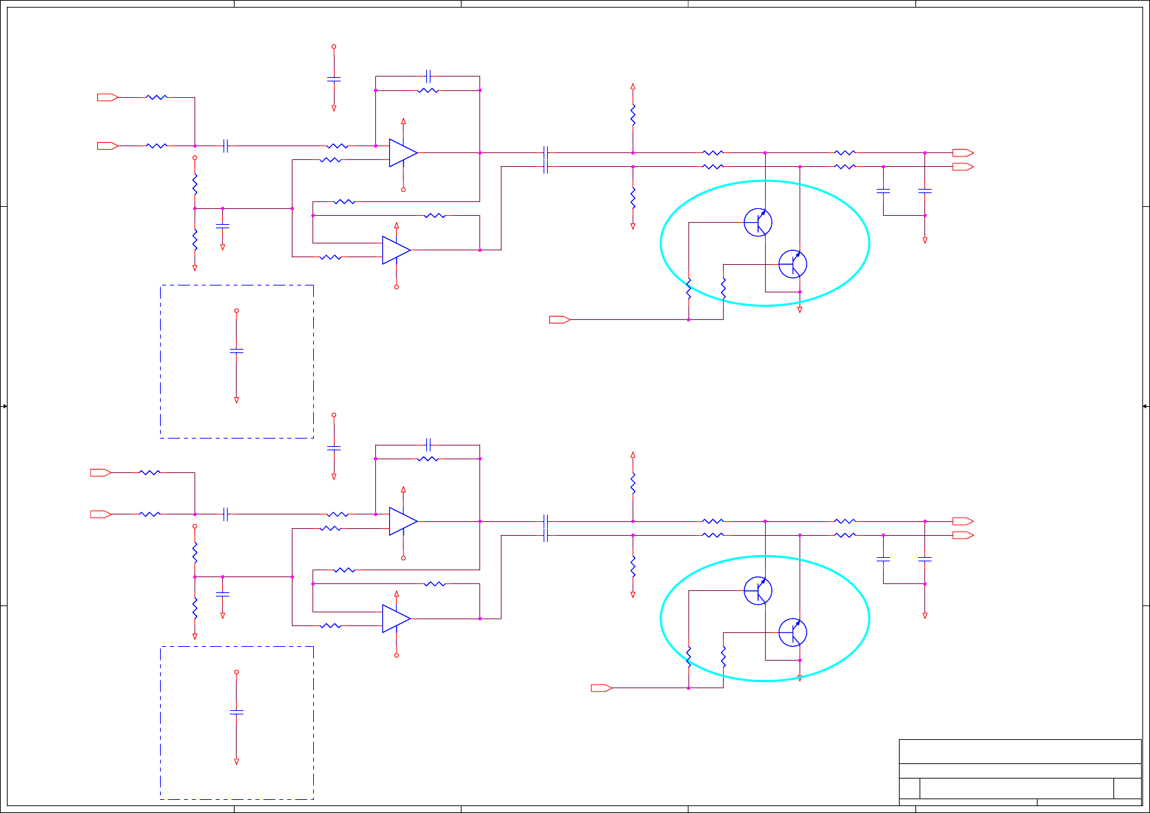Click the left transistor inside the top cyan ellipse
This screenshot has width=1150, height=813.
[x=758, y=222]
